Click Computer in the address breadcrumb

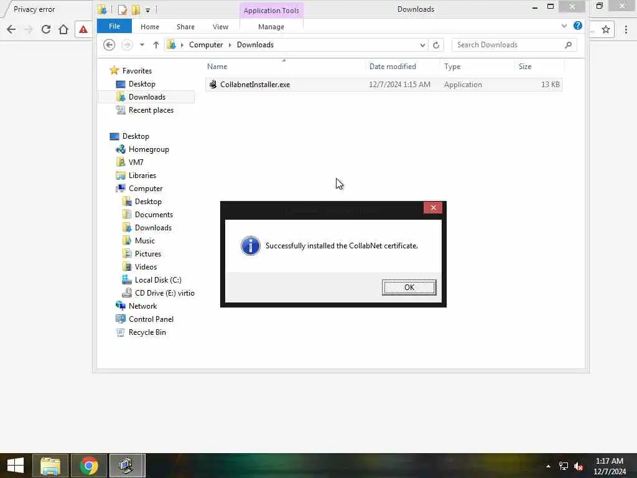(x=205, y=45)
